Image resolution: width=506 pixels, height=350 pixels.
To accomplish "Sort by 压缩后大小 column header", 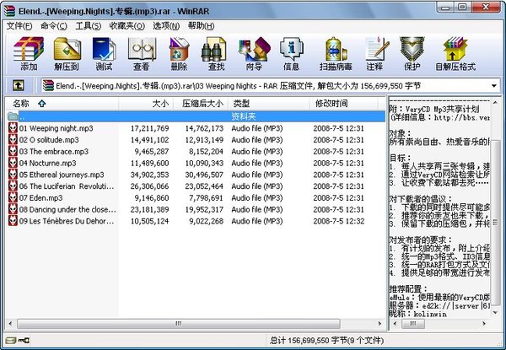I will (x=201, y=104).
